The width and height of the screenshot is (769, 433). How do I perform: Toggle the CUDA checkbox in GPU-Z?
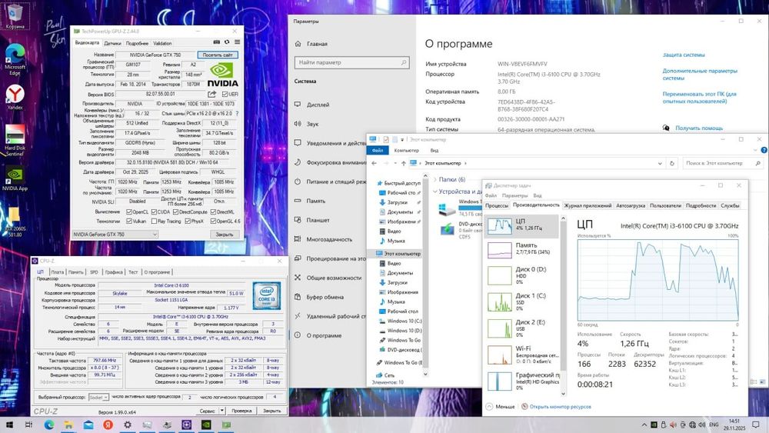(x=154, y=212)
